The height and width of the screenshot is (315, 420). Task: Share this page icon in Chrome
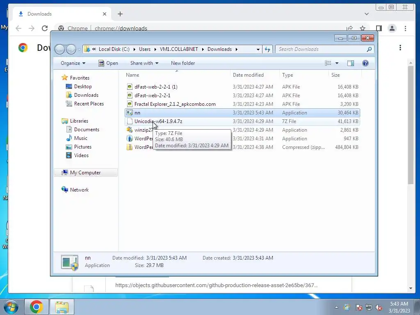(349, 28)
